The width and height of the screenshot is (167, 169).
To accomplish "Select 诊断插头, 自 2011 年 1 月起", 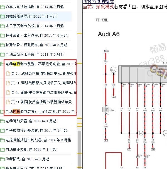I will click(28, 159).
